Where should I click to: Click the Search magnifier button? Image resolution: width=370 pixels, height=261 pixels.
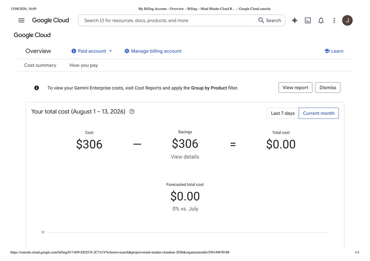[x=269, y=21]
